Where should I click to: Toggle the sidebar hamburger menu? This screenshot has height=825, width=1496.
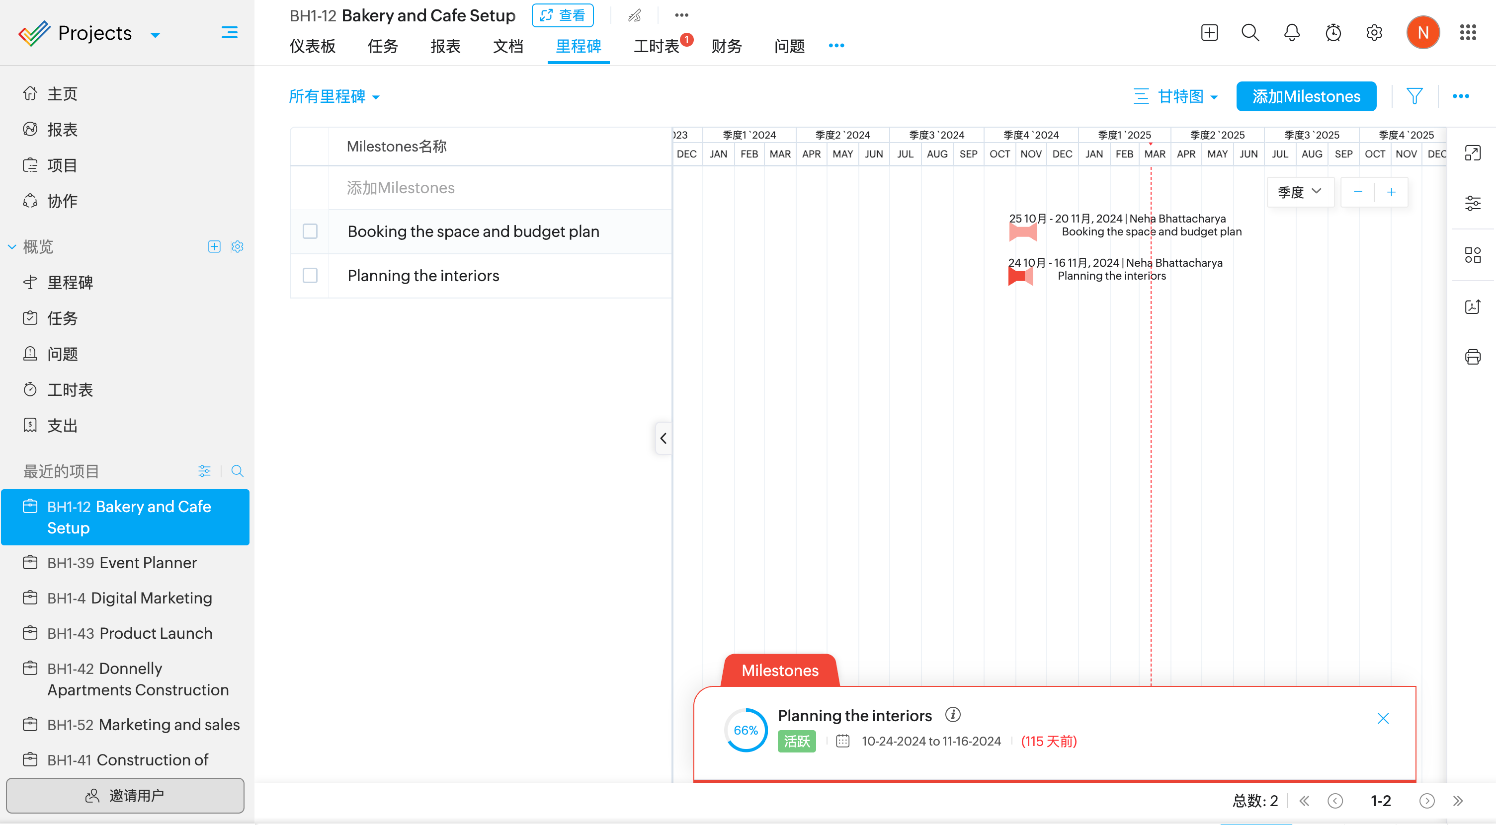(230, 32)
